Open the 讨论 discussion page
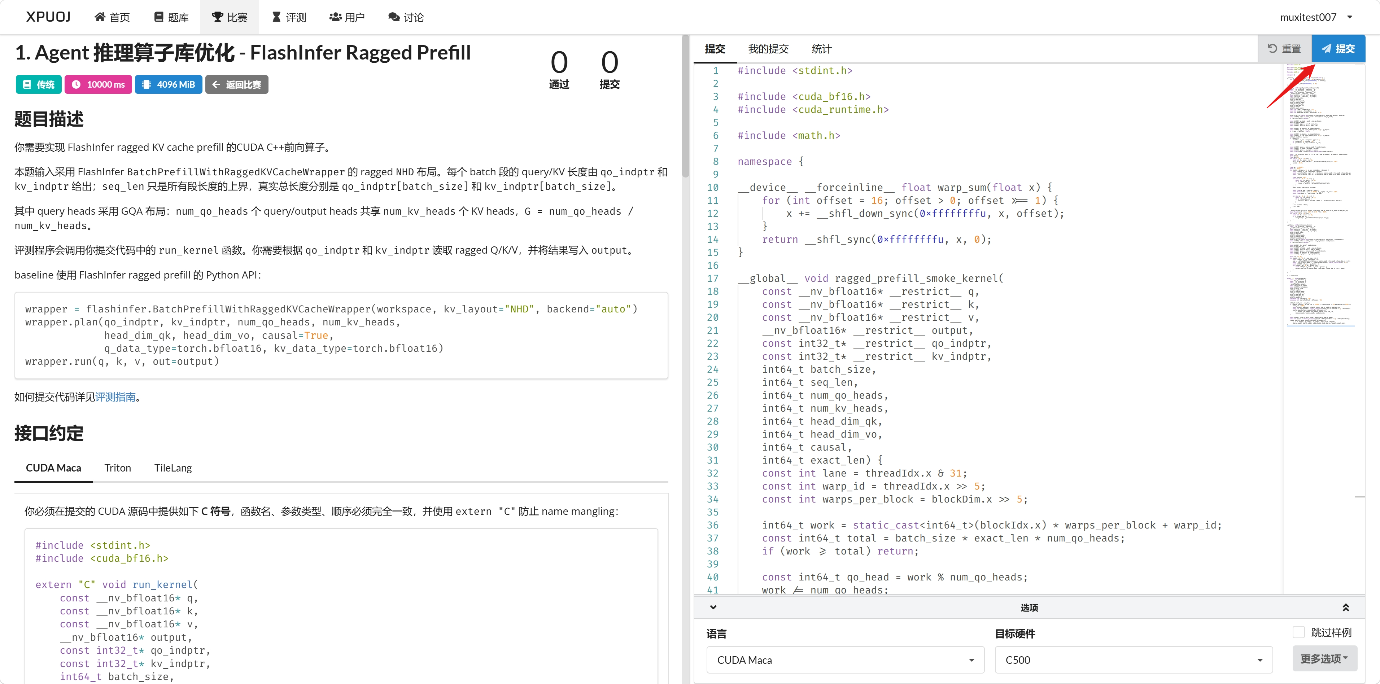The height and width of the screenshot is (684, 1380). tap(406, 17)
